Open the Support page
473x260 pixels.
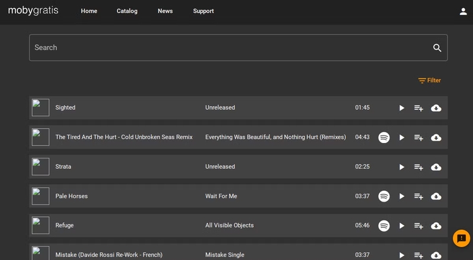(x=203, y=11)
